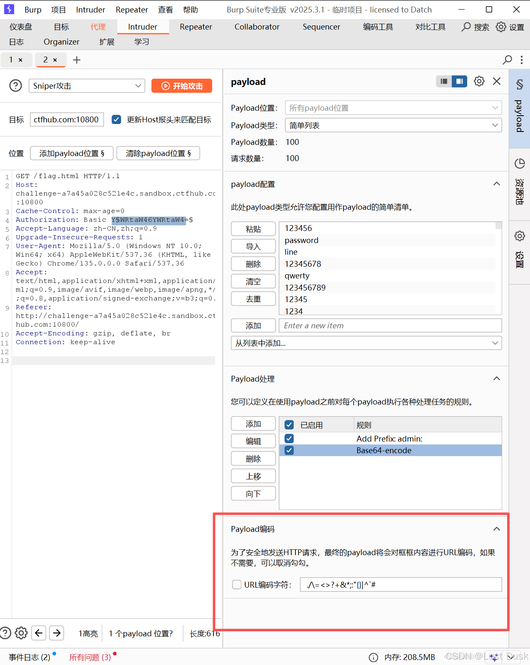Open request editor settings gear at bottom
530x665 pixels.
pyautogui.click(x=21, y=633)
